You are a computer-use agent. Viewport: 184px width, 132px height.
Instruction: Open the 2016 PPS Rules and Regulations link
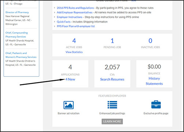click(75, 8)
